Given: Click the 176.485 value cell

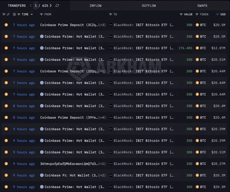Looking at the screenshot, I should pyautogui.click(x=185, y=48).
